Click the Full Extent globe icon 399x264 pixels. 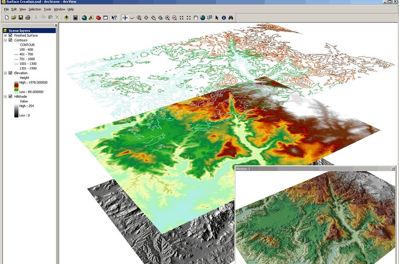pyautogui.click(x=202, y=18)
